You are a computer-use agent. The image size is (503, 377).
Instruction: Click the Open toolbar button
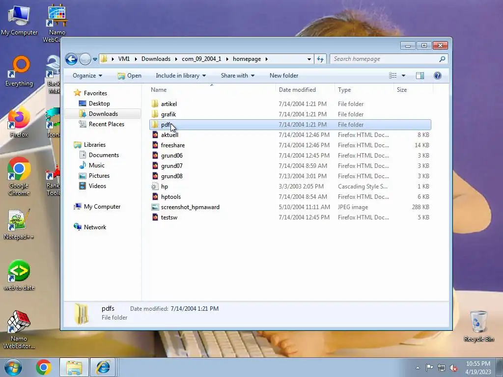point(129,76)
